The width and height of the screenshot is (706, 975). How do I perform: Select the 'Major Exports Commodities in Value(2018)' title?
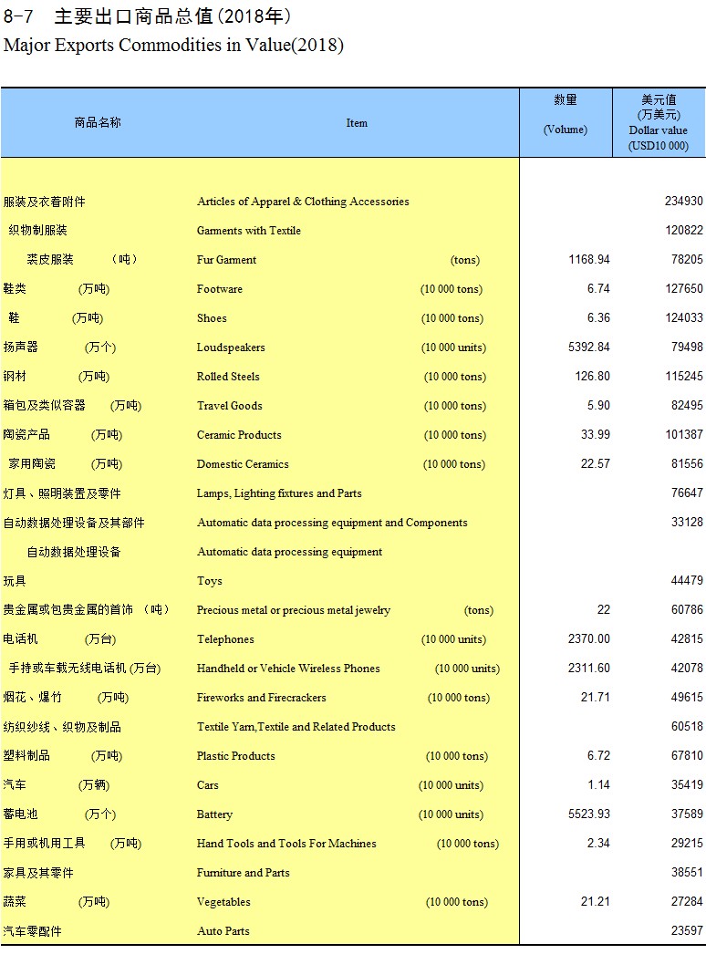click(x=173, y=46)
